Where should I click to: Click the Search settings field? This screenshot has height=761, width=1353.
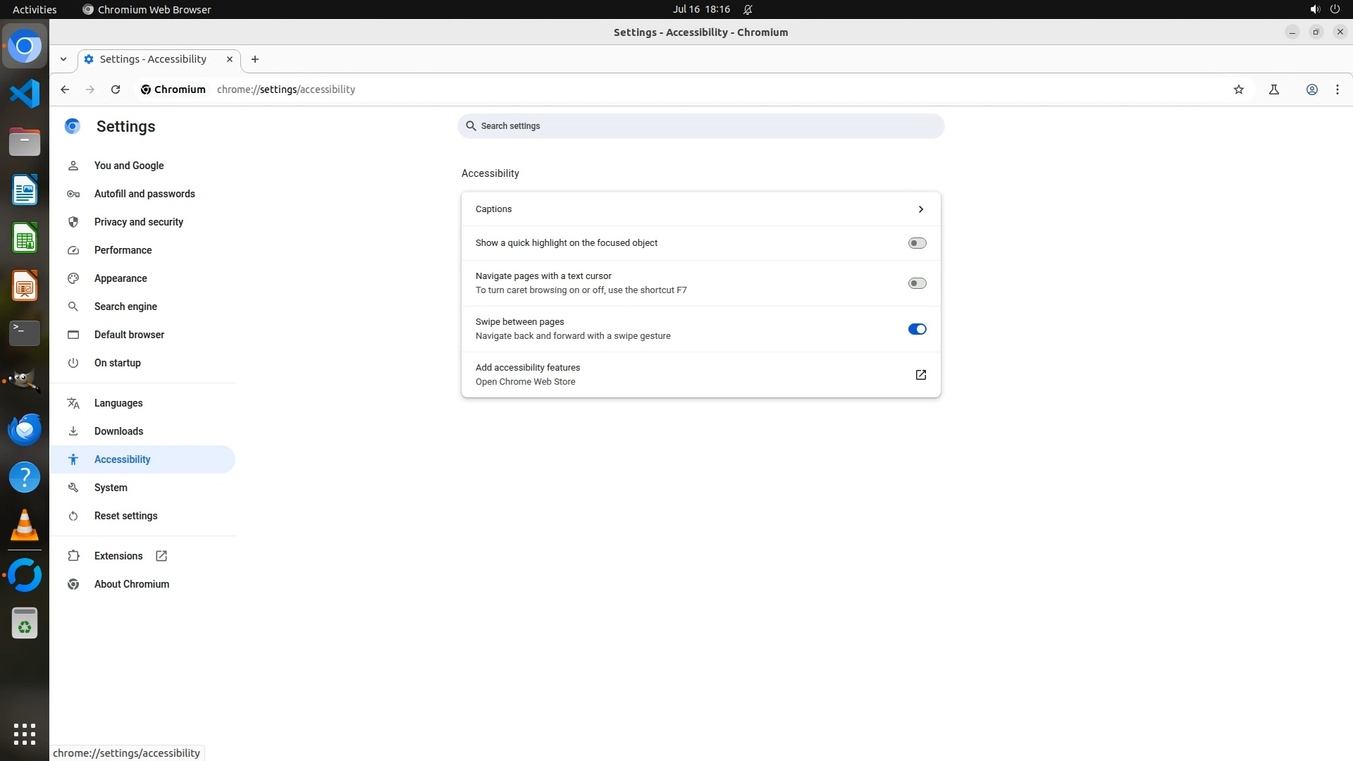pos(700,126)
